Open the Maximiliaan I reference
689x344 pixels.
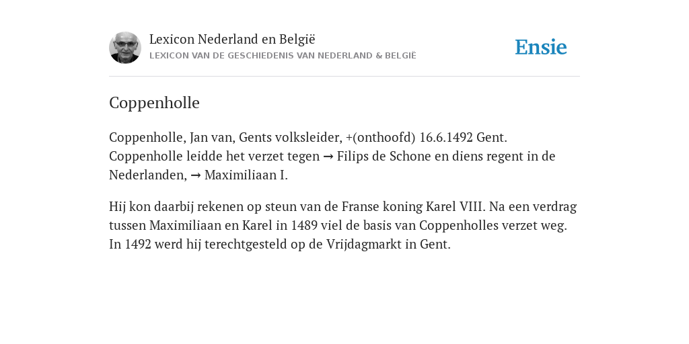(246, 175)
